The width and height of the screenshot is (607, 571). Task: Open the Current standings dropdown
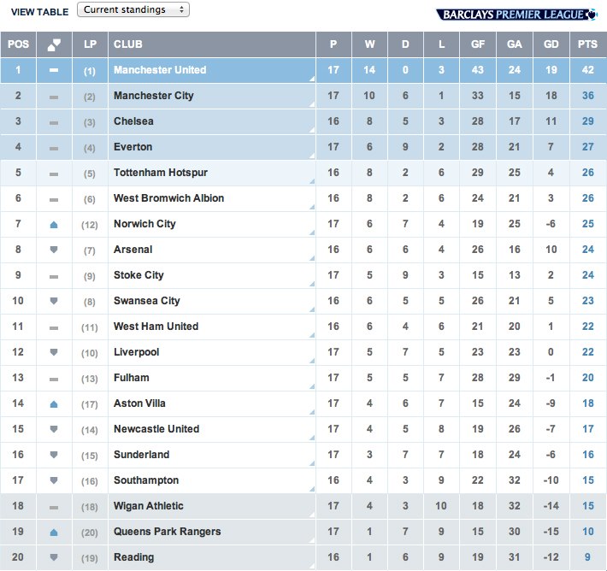point(133,9)
